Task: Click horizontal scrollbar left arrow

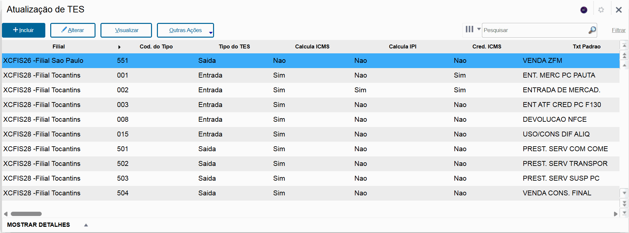Action: (6, 214)
